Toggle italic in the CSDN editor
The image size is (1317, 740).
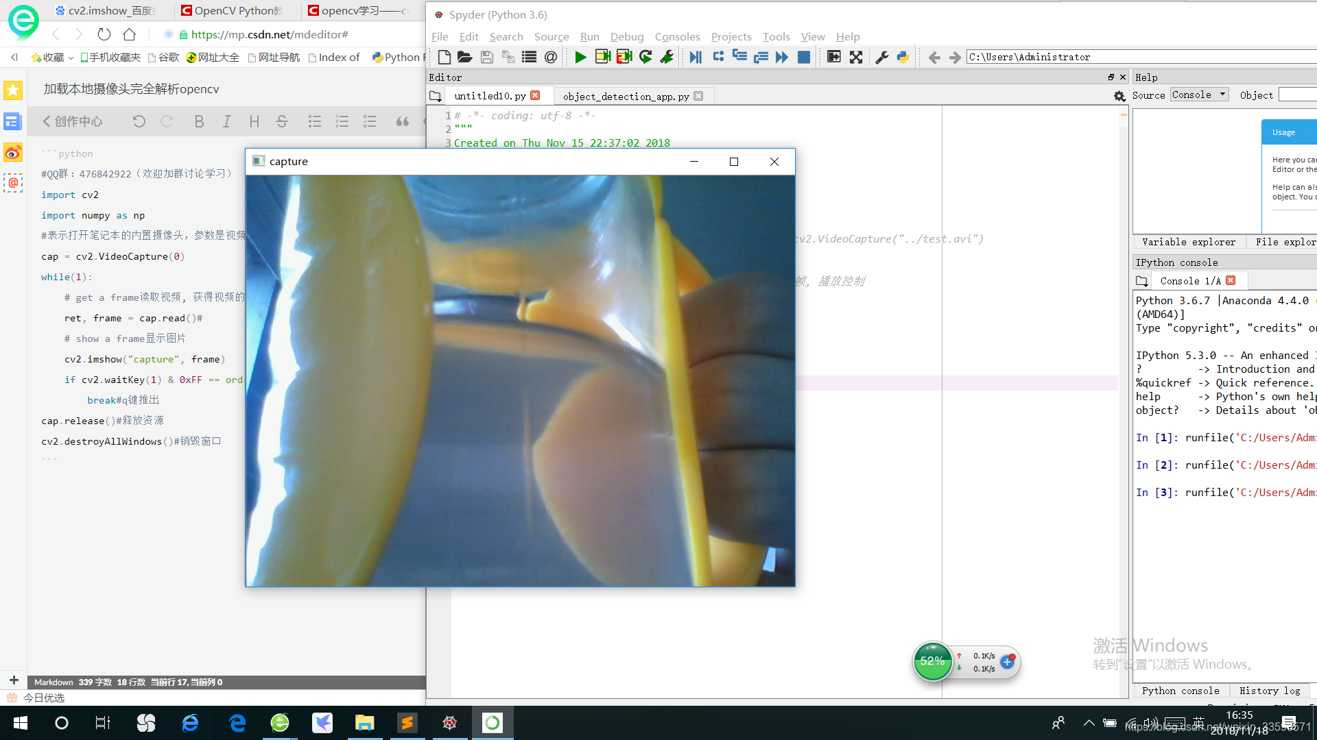[226, 121]
